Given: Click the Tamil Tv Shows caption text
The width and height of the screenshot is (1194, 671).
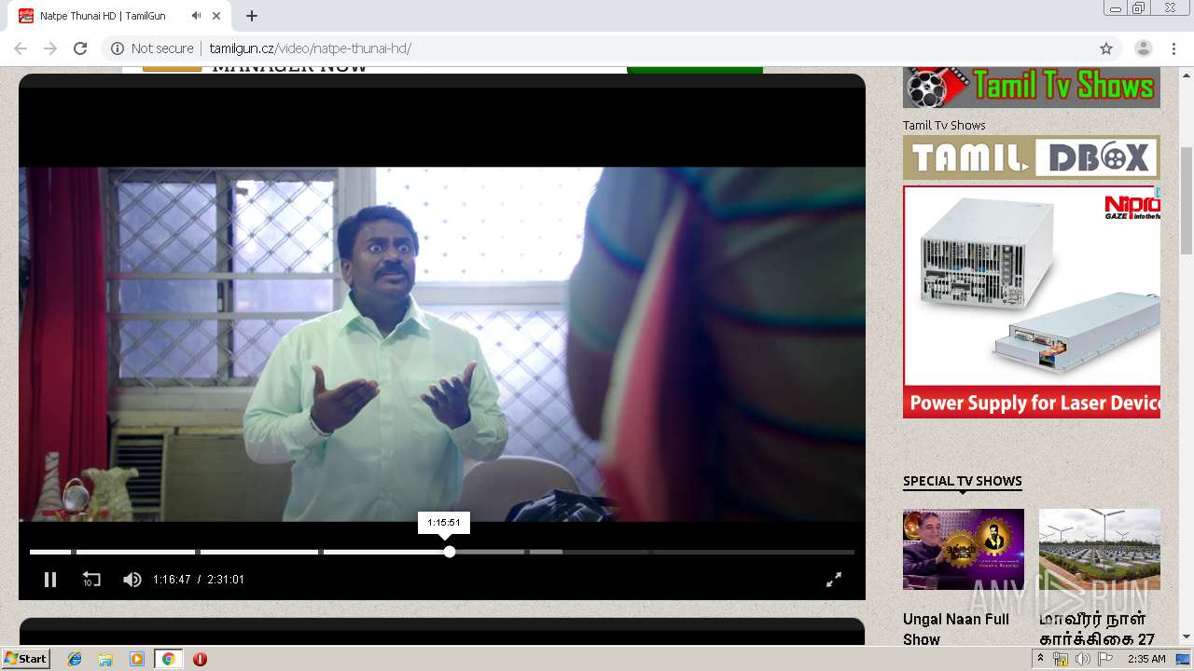Looking at the screenshot, I should coord(944,125).
